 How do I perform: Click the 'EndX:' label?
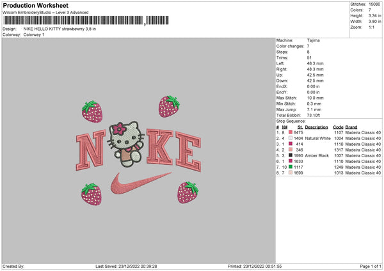pyautogui.click(x=282, y=86)
